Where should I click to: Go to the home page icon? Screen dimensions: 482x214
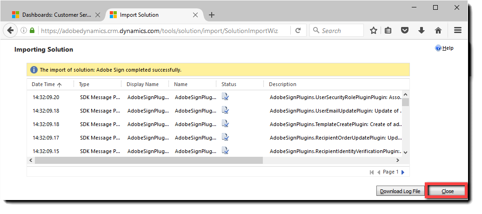pos(438,30)
